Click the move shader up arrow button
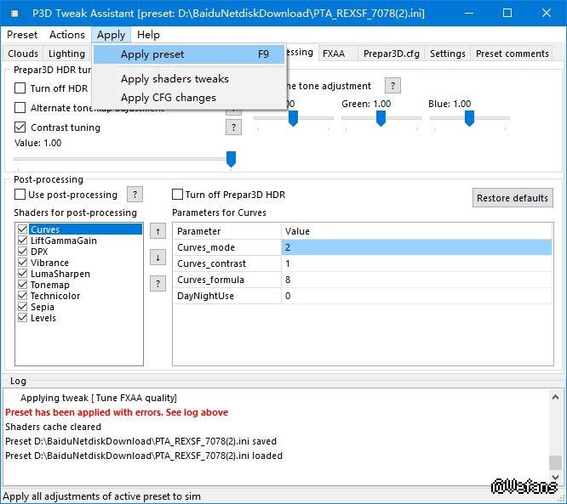Screen dimensions: 567x504 click(157, 230)
